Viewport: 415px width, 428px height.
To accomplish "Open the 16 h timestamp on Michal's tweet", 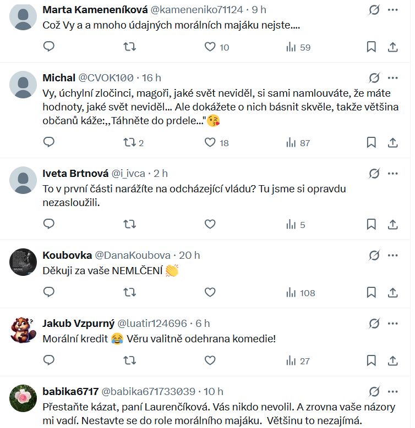I will point(152,78).
